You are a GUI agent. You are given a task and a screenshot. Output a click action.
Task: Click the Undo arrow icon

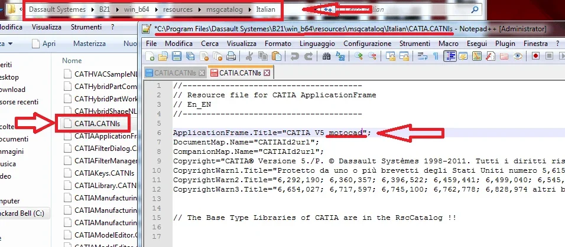[x=294, y=56]
